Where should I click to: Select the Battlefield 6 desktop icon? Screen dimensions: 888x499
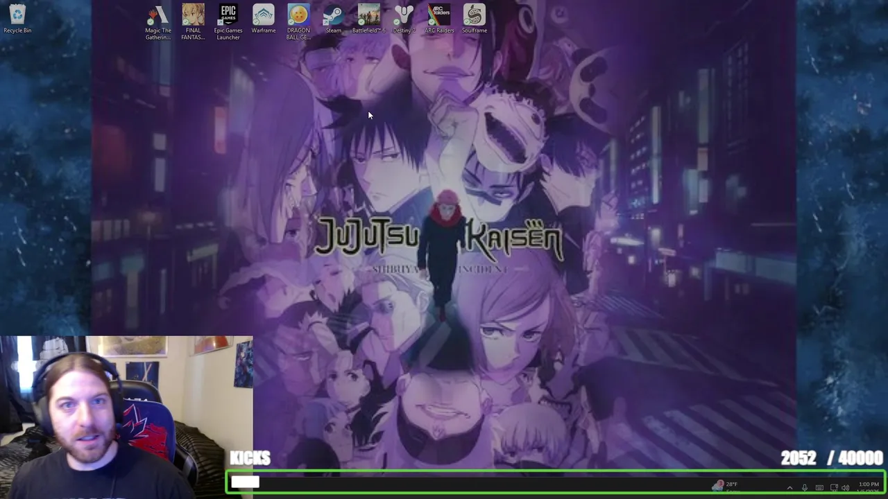point(368,19)
